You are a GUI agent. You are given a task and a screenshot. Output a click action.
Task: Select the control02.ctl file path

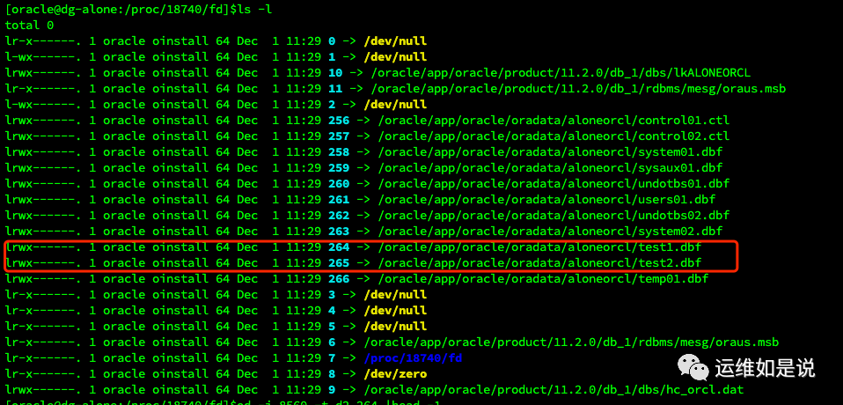pyautogui.click(x=553, y=136)
